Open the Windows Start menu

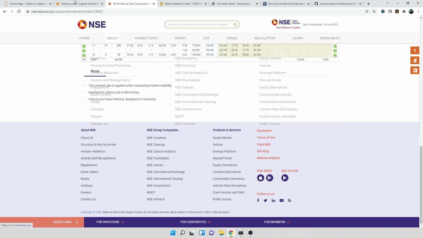(x=173, y=233)
